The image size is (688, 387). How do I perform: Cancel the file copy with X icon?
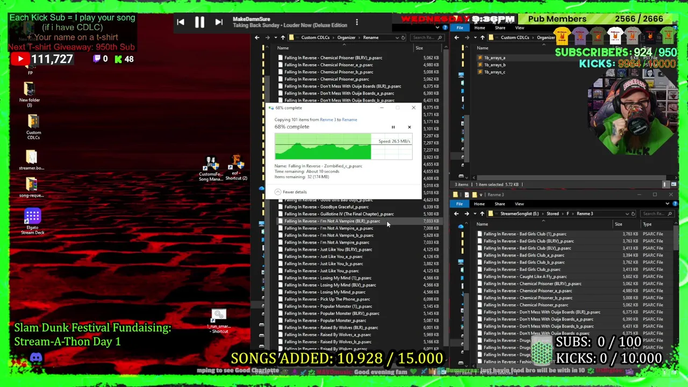tap(409, 127)
